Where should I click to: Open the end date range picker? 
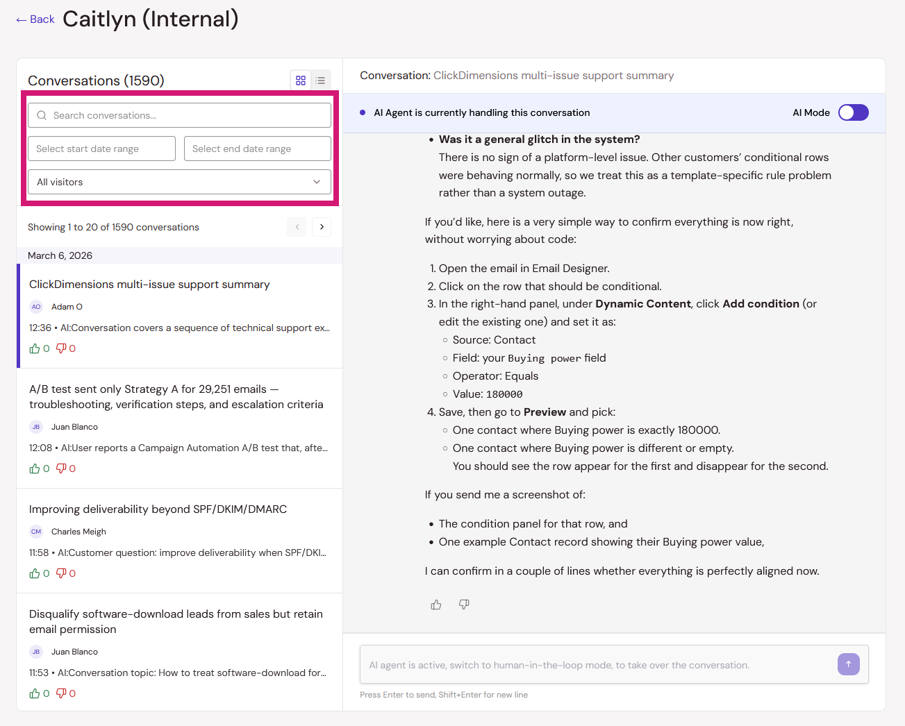pyautogui.click(x=258, y=149)
